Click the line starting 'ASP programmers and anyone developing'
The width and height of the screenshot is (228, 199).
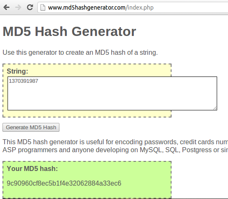point(115,150)
